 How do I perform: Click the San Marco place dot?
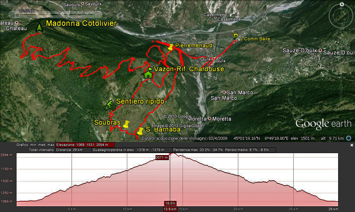click(x=224, y=92)
